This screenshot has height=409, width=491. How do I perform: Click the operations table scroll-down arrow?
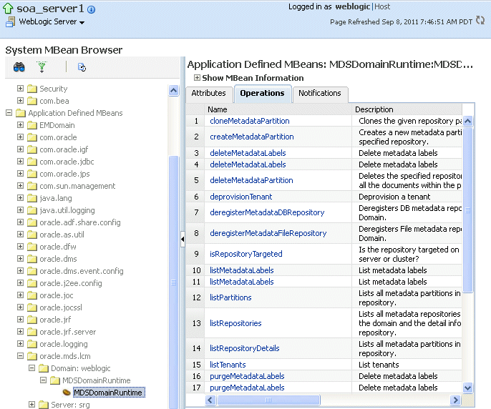tap(468, 388)
